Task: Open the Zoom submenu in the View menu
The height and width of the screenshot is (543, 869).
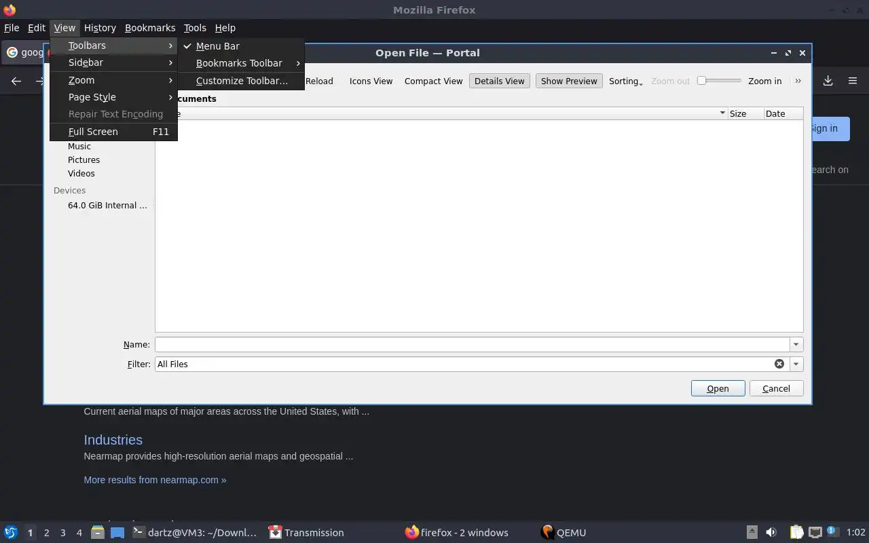Action: coord(113,80)
